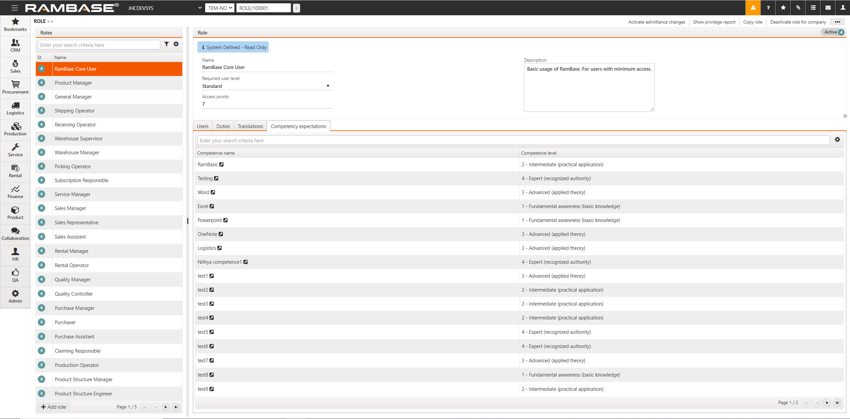Select Warehouse Supervisor role row

pyautogui.click(x=79, y=139)
